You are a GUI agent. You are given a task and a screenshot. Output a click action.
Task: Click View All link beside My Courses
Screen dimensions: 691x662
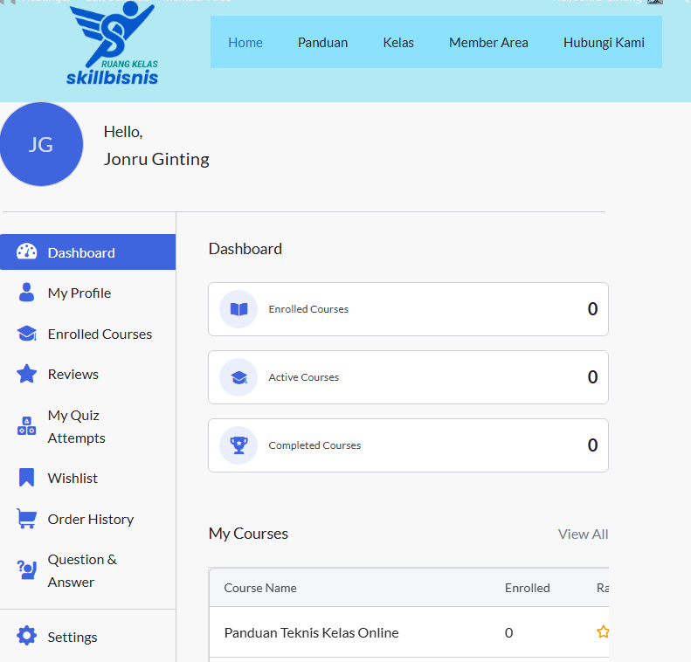tap(583, 534)
